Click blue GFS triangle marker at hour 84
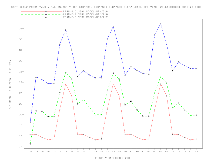The image size is (214, 165). (x=196, y=69)
